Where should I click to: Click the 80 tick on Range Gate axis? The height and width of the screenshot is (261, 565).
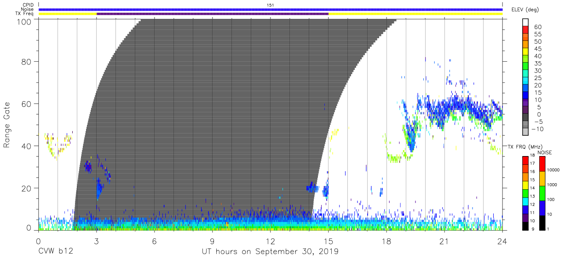click(27, 61)
